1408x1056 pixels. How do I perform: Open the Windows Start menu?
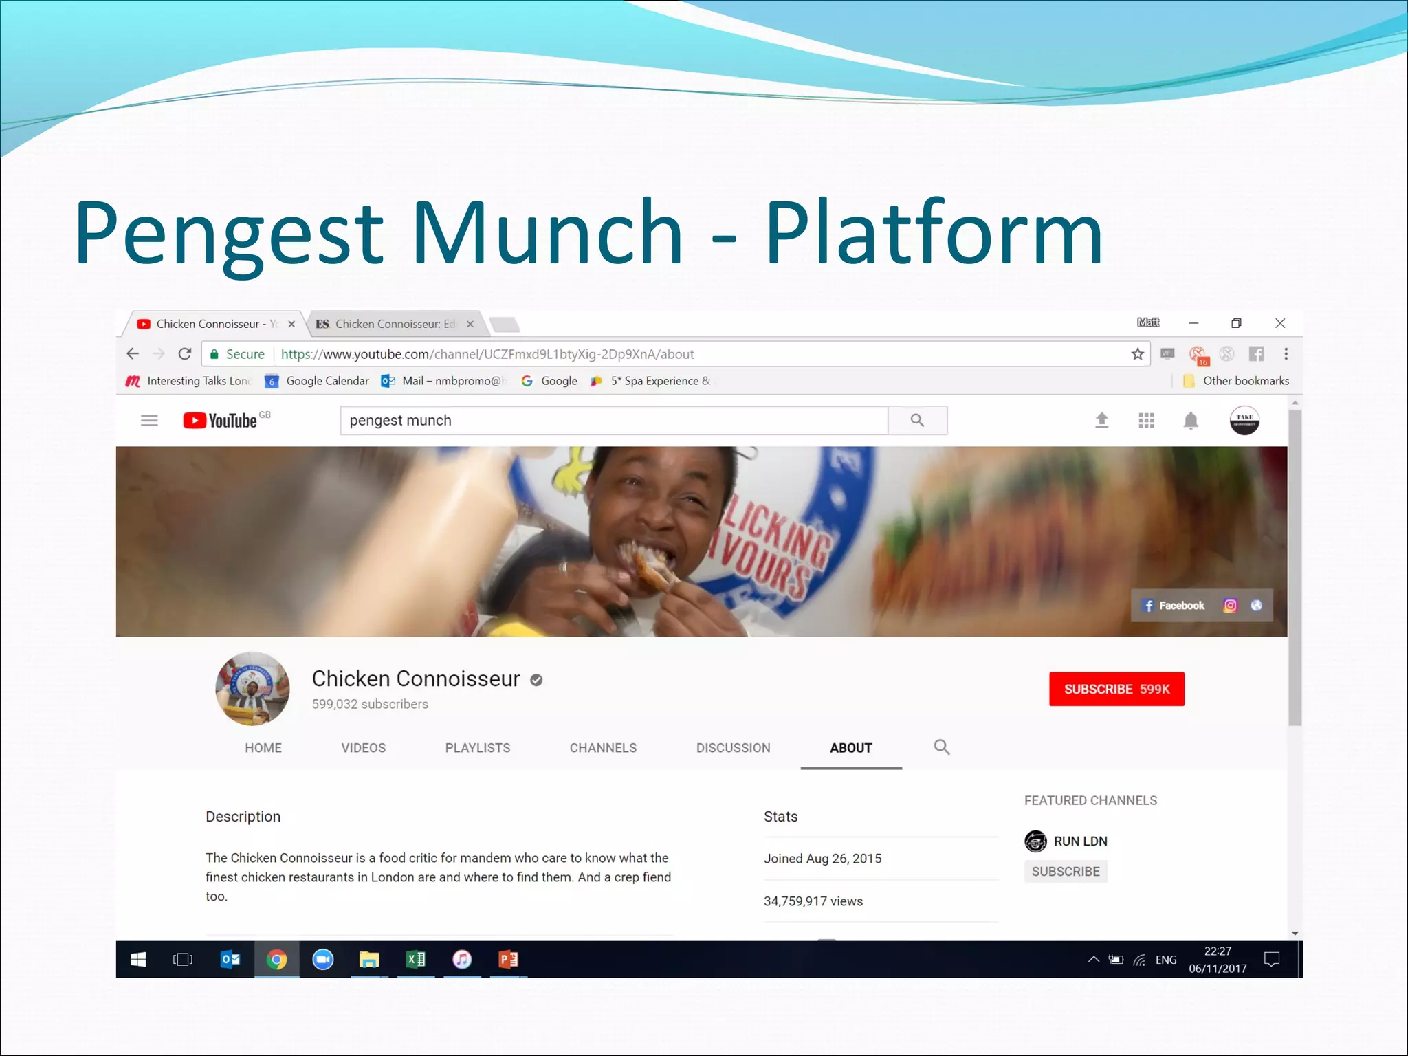click(138, 960)
